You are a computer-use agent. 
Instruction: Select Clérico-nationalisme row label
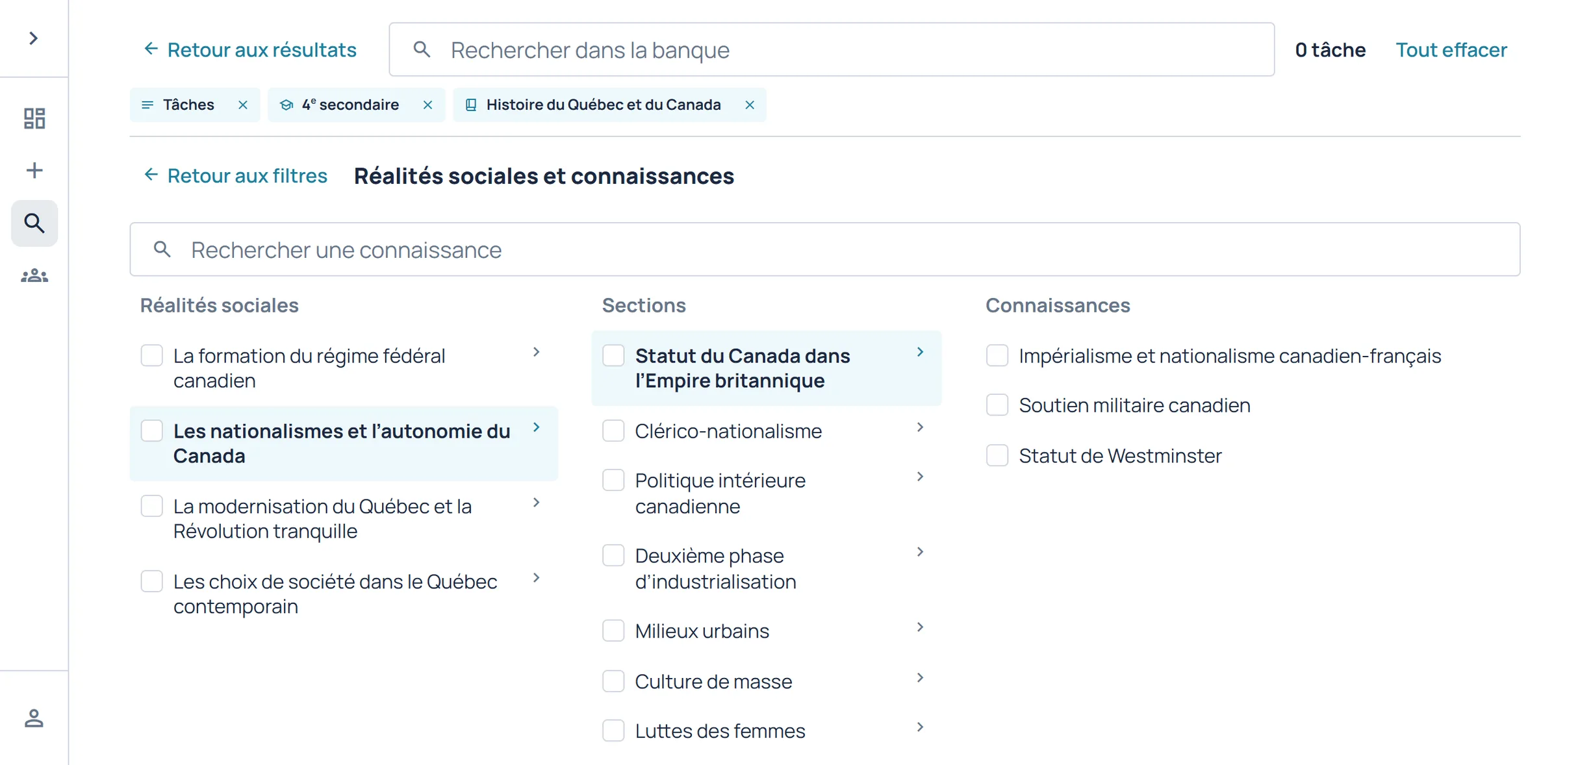tap(728, 431)
